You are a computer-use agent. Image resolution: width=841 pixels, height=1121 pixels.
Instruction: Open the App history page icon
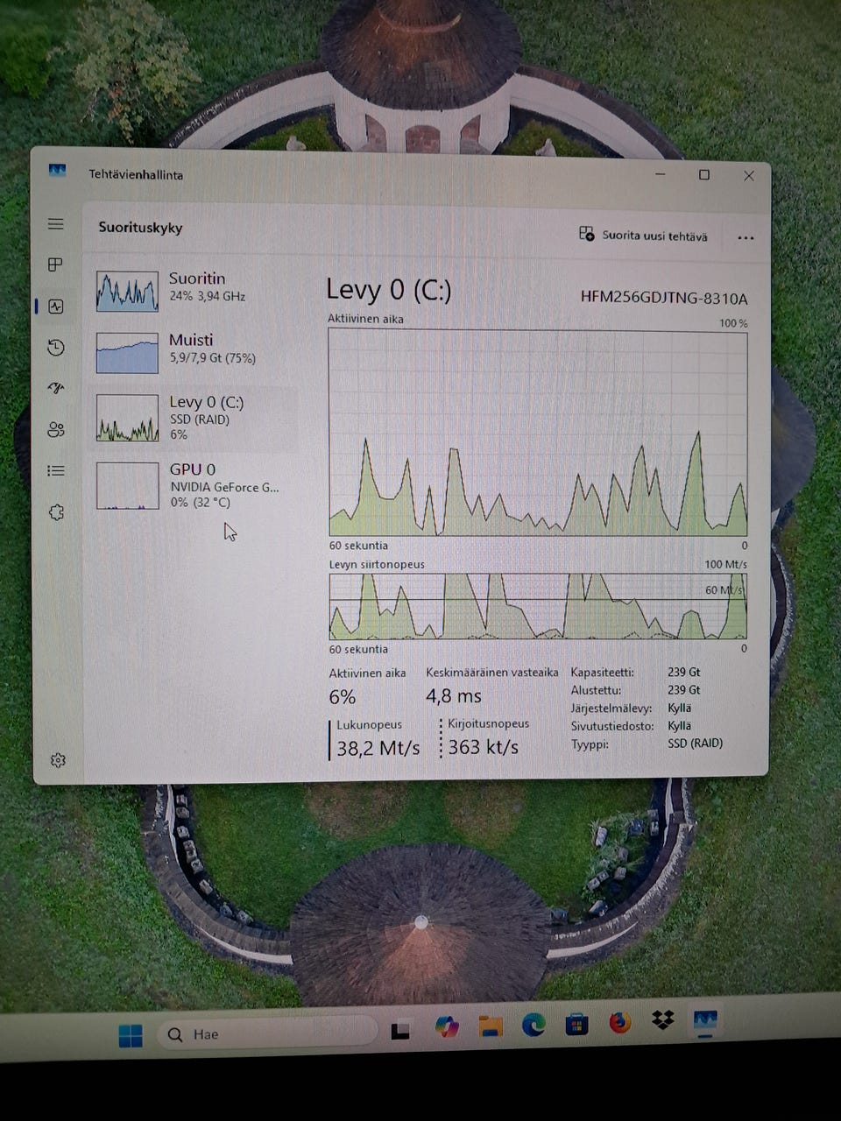tap(56, 348)
